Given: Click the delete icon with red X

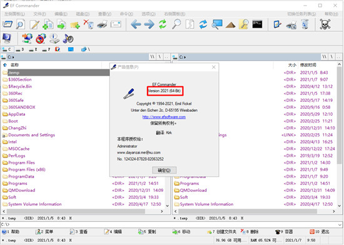Looking at the screenshot, I should (89, 24).
